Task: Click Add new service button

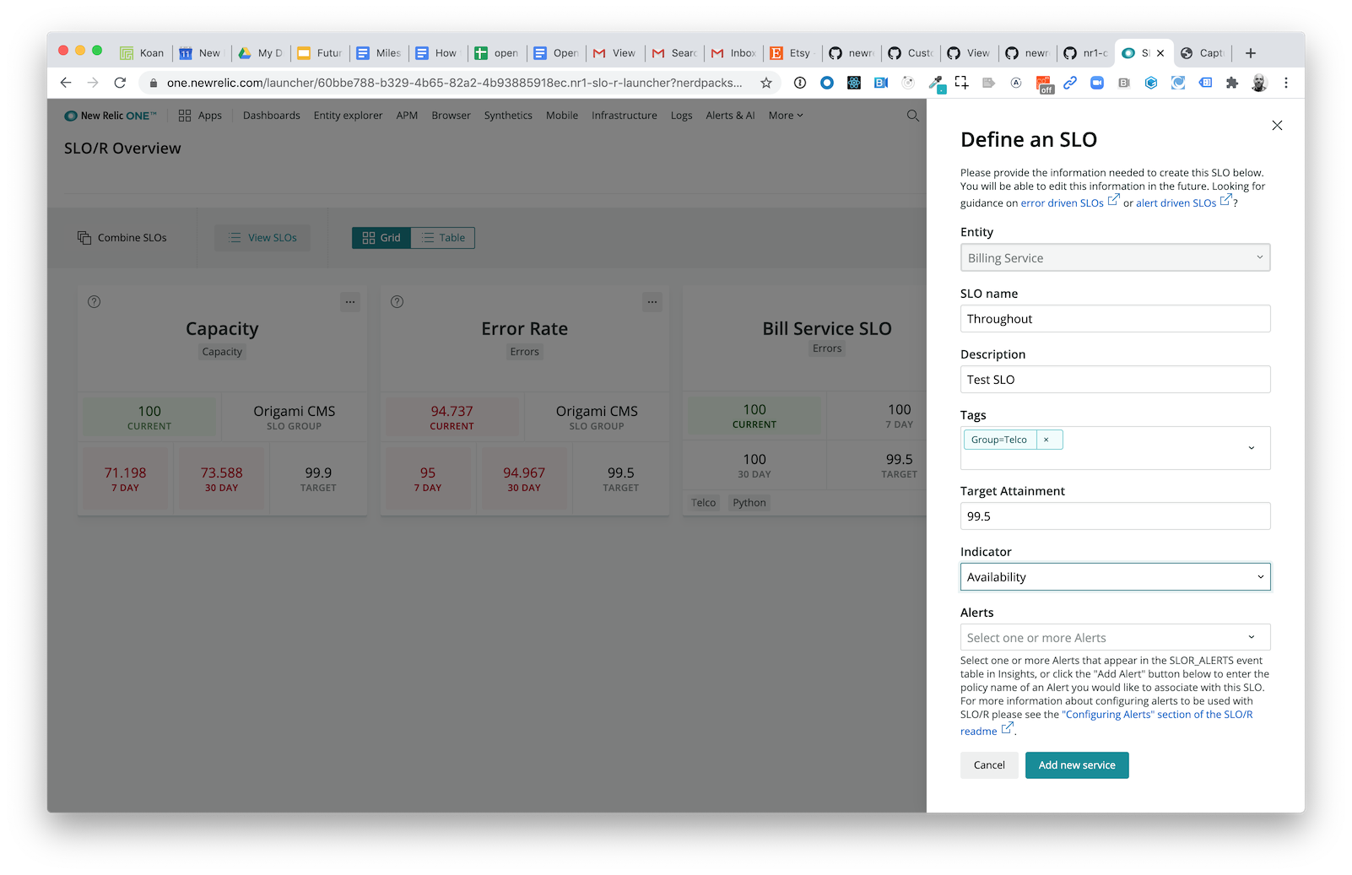Action: coord(1077,765)
